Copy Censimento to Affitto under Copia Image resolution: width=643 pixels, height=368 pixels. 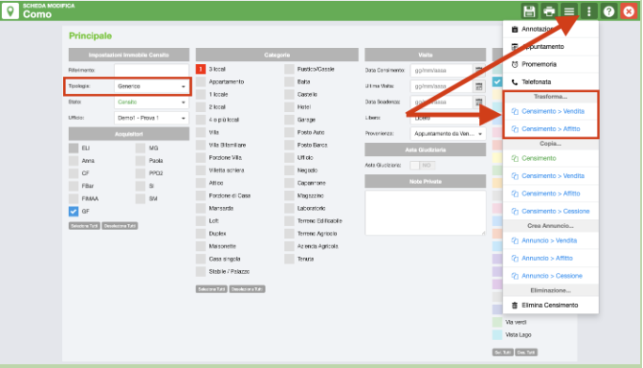tap(551, 194)
